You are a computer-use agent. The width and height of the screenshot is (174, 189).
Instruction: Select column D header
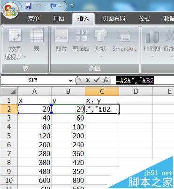point(136,91)
